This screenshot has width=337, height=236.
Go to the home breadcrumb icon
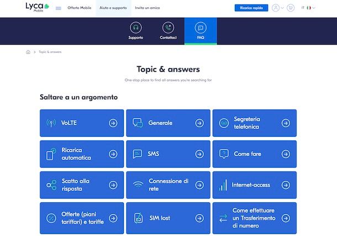(28, 52)
